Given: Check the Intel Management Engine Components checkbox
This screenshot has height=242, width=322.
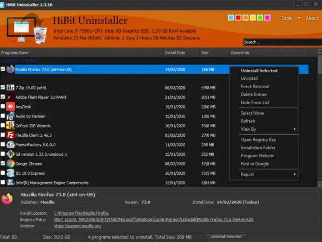Looking at the screenshot, I should tap(3, 182).
